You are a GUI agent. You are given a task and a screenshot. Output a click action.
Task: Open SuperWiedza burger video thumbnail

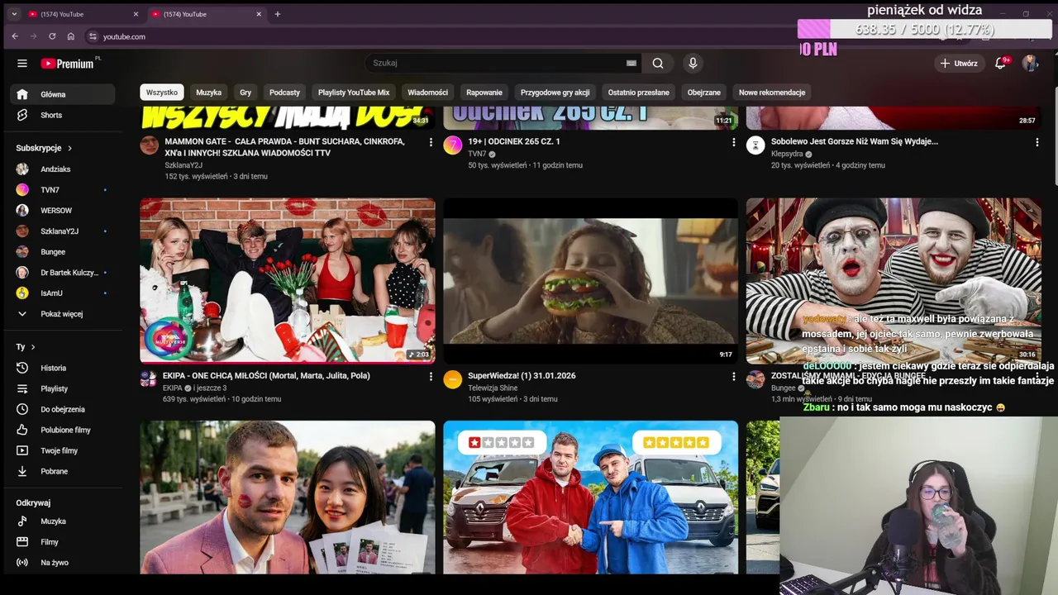tap(590, 281)
